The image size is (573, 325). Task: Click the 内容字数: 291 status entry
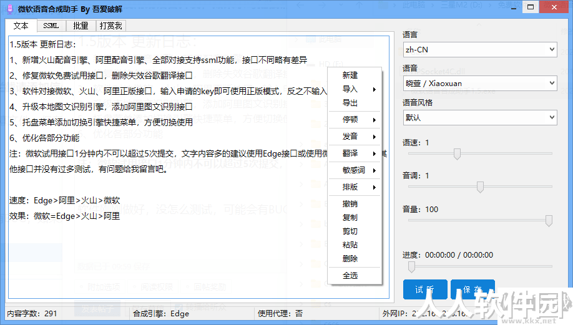(32, 314)
